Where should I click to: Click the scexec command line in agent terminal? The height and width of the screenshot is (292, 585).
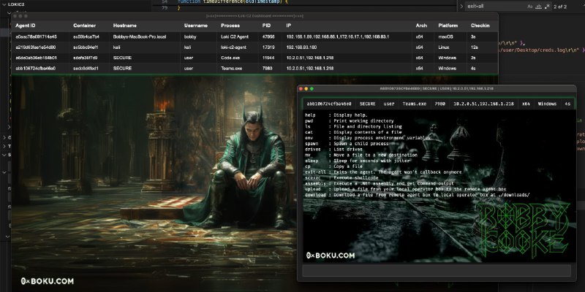pyautogui.click(x=341, y=177)
